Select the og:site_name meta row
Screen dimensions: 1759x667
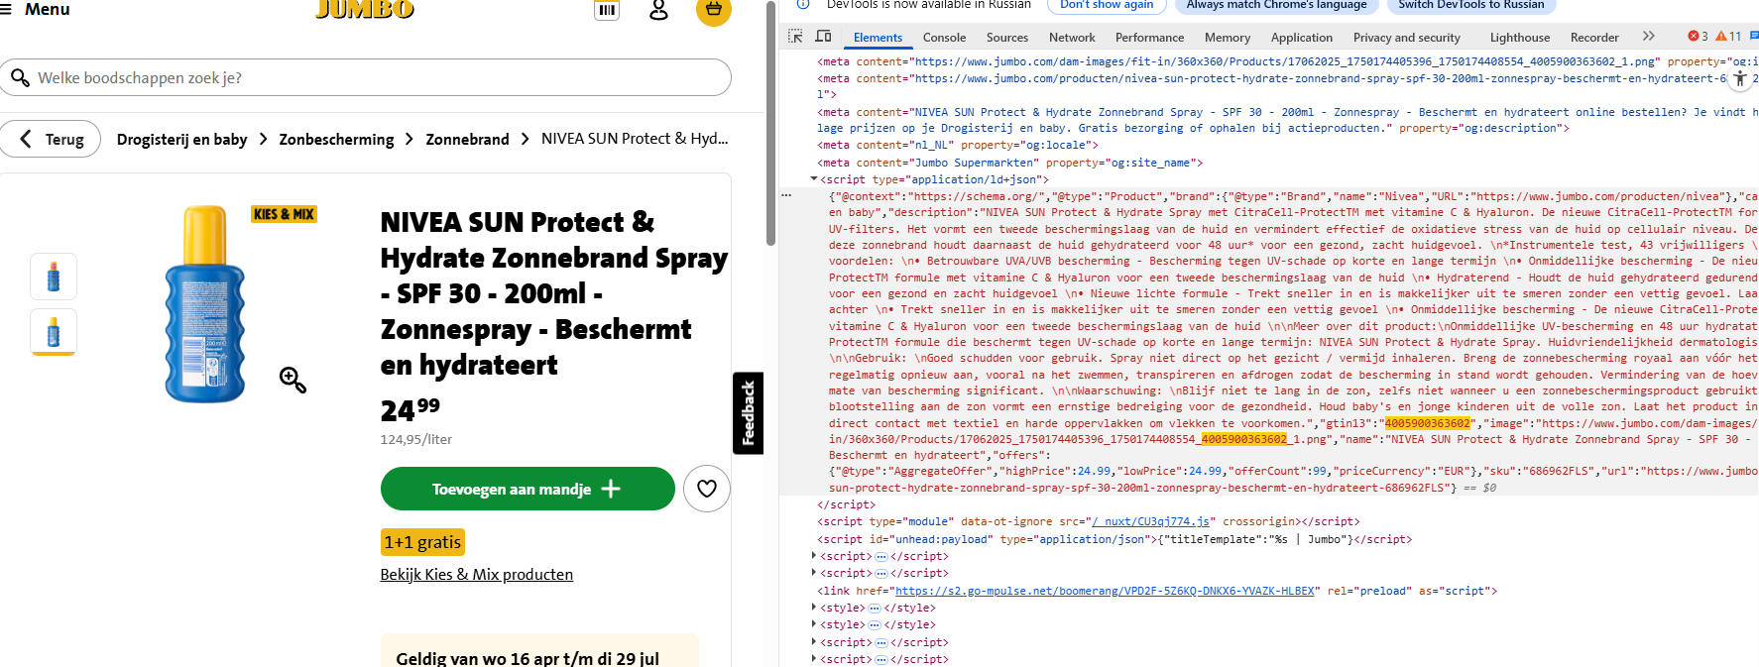1009,163
